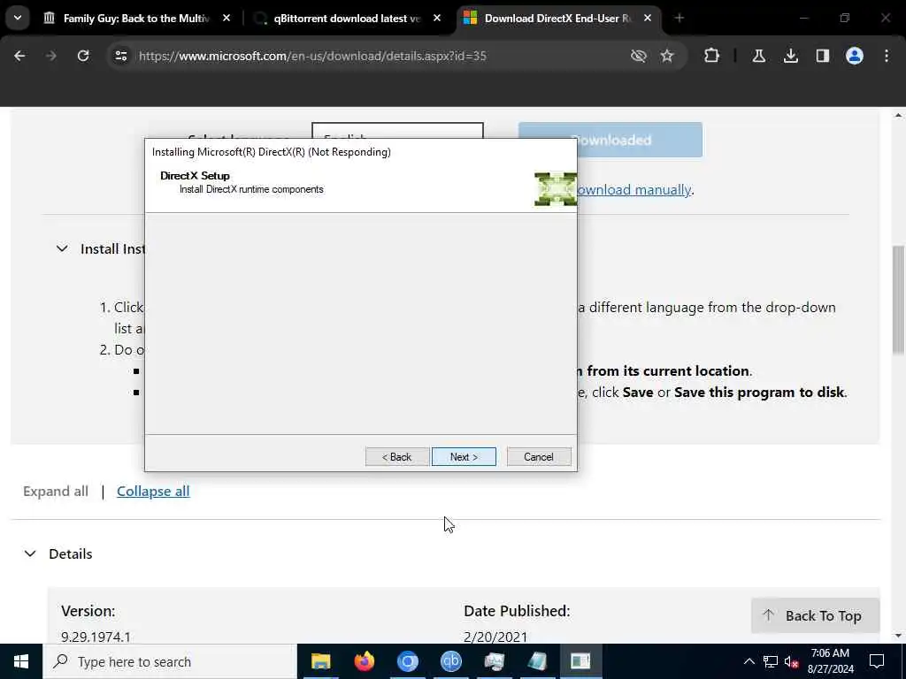Screen dimensions: 906x679
Task: Click the address bar URL
Action: (312, 56)
